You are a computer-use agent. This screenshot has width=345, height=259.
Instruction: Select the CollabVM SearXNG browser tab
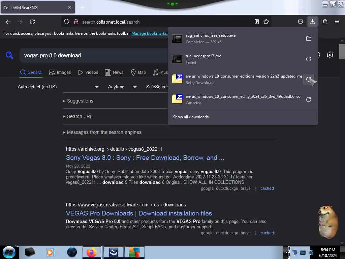pyautogui.click(x=38, y=7)
